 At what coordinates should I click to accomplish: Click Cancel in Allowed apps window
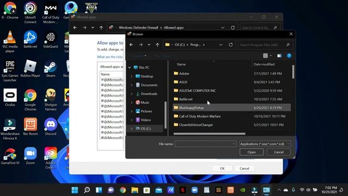coord(244,168)
